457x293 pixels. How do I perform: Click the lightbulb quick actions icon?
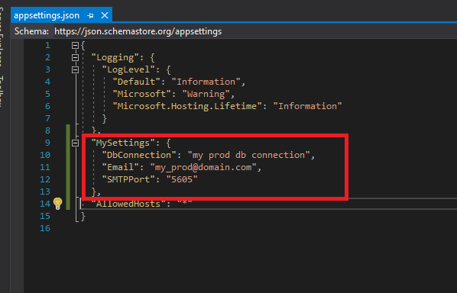point(58,204)
